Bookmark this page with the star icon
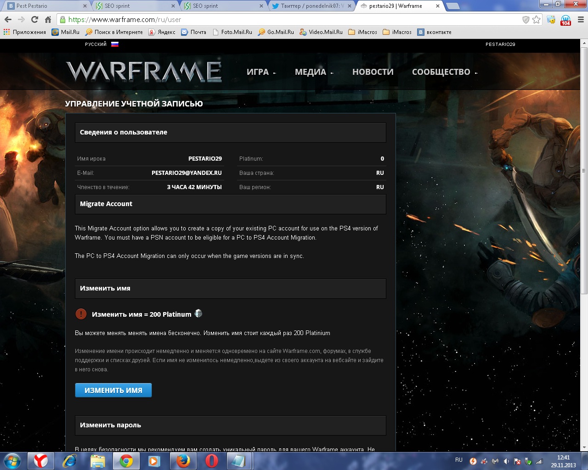 (536, 20)
